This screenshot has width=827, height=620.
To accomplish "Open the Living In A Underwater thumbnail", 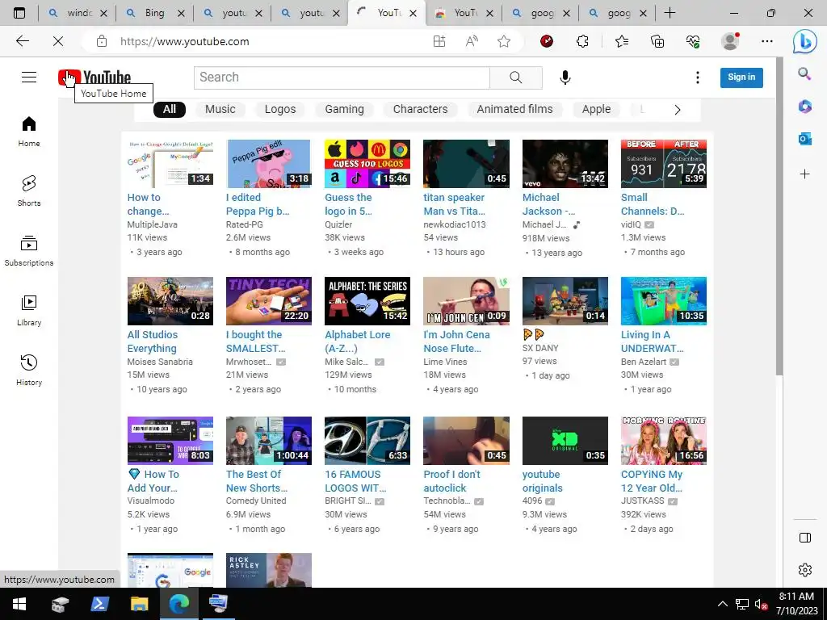I will coord(664,301).
